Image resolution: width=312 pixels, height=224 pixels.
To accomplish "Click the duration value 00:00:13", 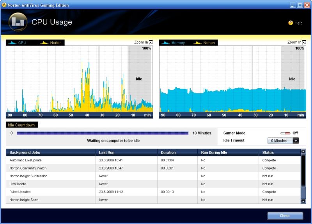I will 167,192.
